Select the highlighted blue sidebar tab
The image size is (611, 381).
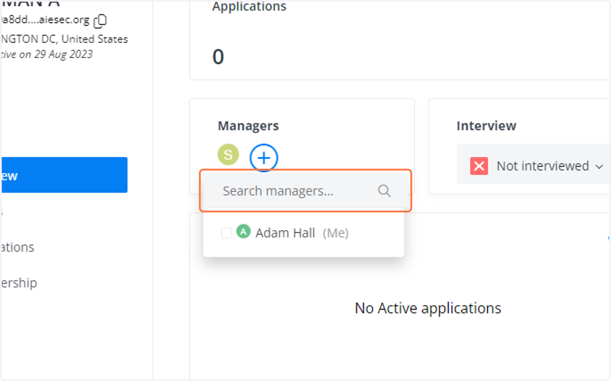pyautogui.click(x=64, y=175)
